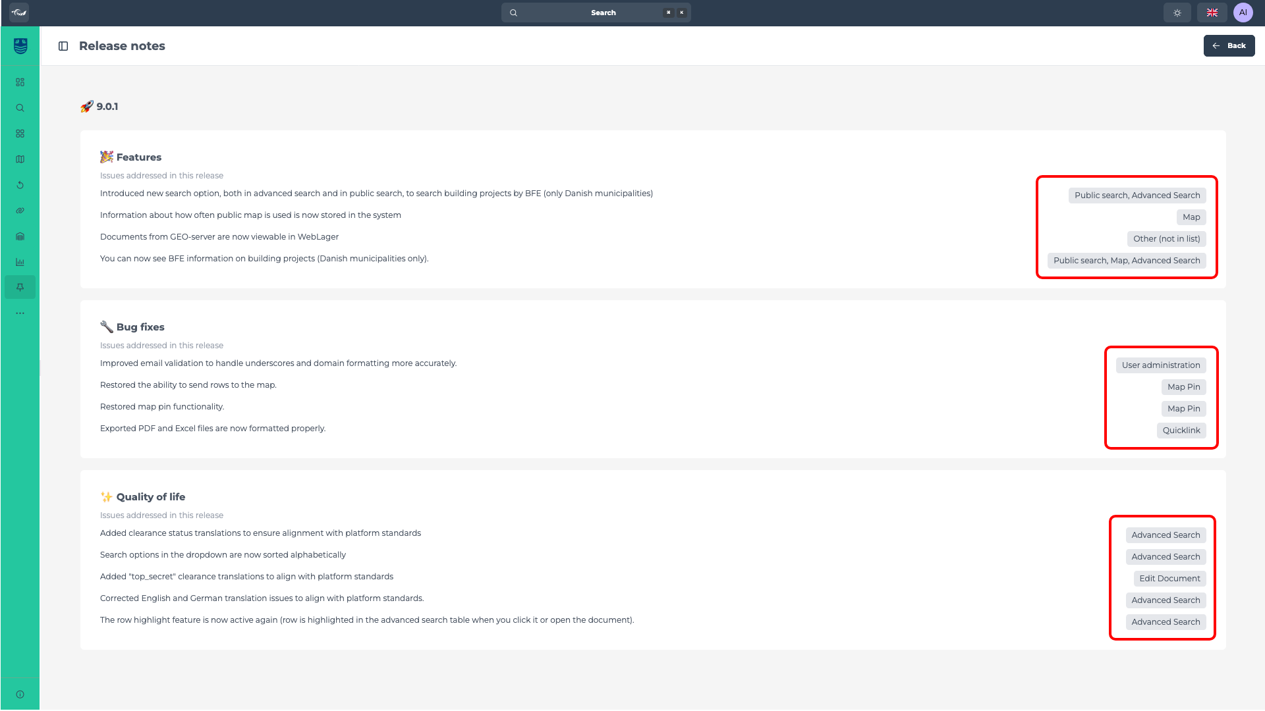Open the warehouse icon in sidebar

(x=20, y=236)
